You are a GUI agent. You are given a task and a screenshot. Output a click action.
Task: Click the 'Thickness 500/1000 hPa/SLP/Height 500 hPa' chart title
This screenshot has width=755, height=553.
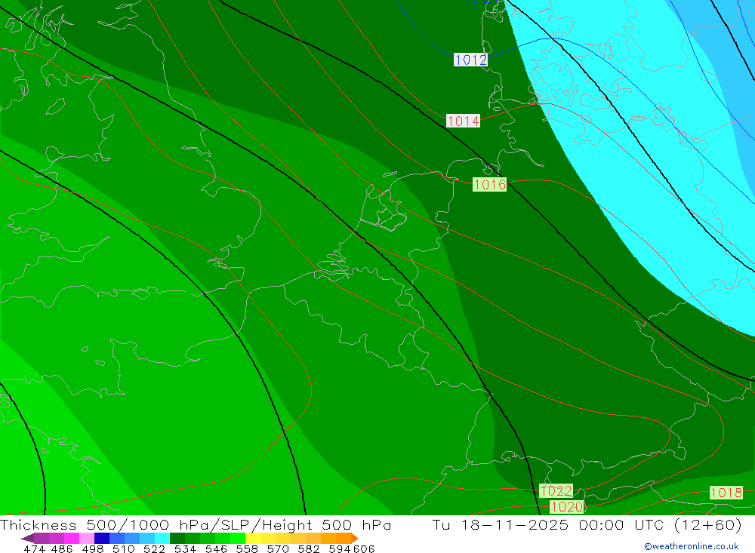[x=196, y=524]
